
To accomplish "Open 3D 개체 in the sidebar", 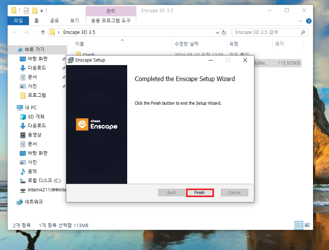I will click(x=36, y=116).
